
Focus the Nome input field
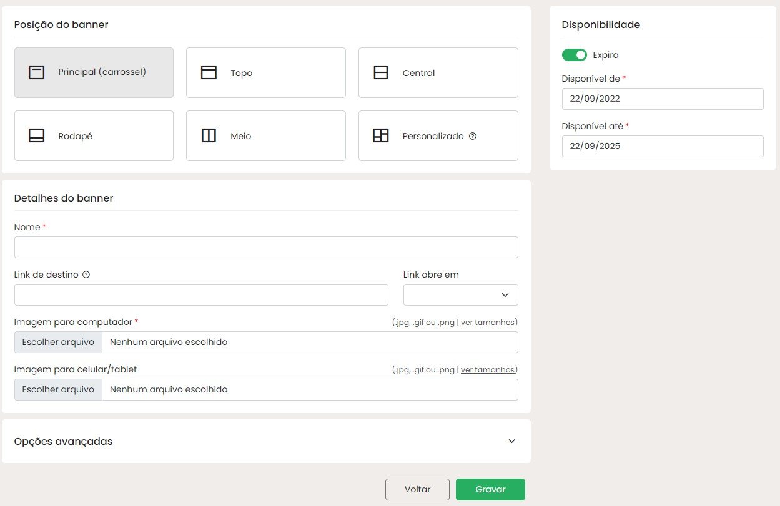pyautogui.click(x=266, y=247)
